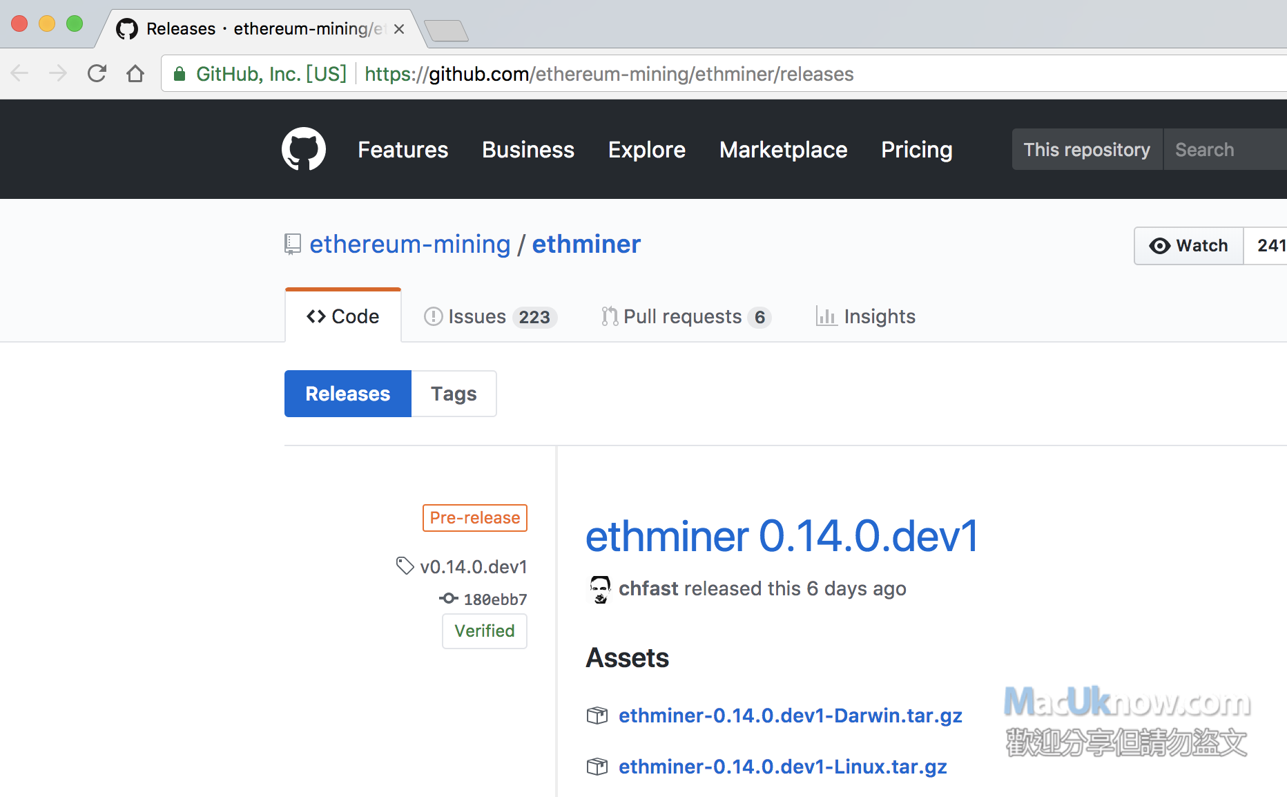Open Marketplace in the top navigation
1287x797 pixels.
(783, 150)
